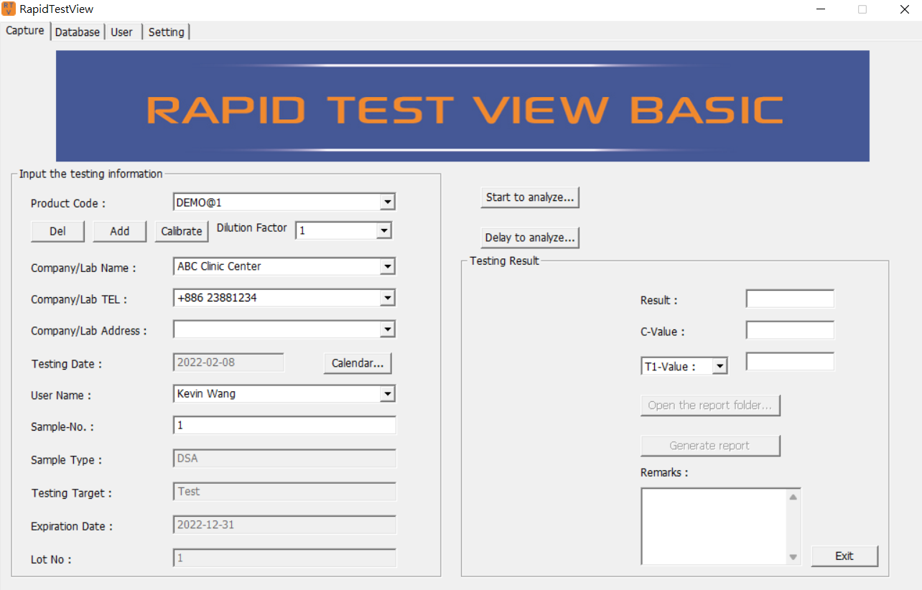Open the Company/Lab TEL dropdown arrow
The height and width of the screenshot is (590, 922).
[x=388, y=297]
